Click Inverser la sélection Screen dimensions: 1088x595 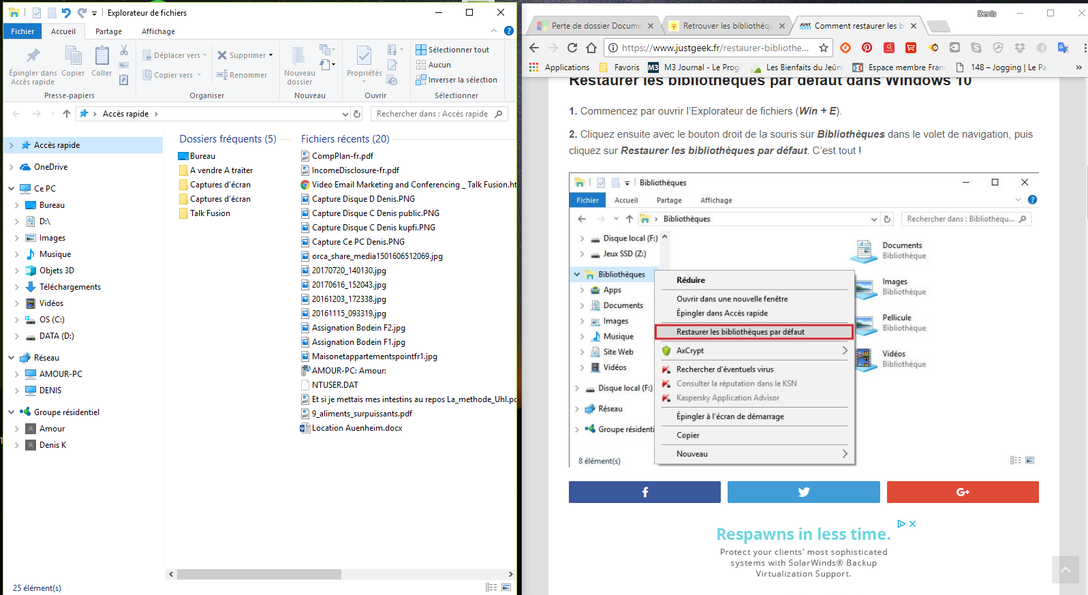[456, 80]
